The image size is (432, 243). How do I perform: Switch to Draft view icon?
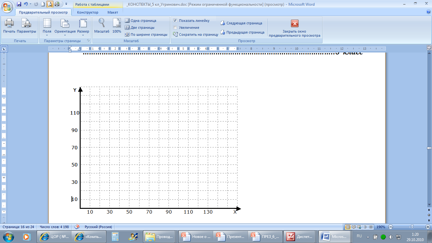tap(371, 227)
